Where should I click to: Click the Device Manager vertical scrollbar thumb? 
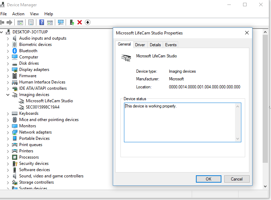pos(265,99)
